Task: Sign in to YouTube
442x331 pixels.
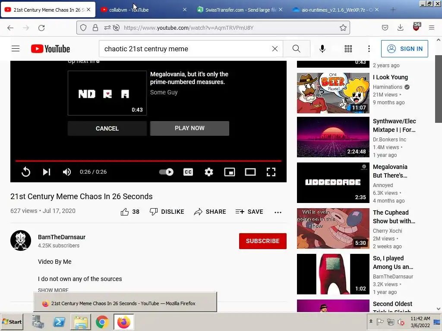Action: (x=404, y=49)
